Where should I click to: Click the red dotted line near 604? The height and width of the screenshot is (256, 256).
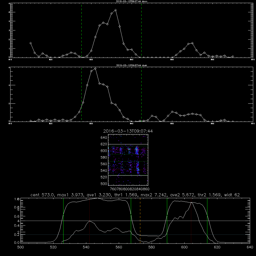pos(191,220)
